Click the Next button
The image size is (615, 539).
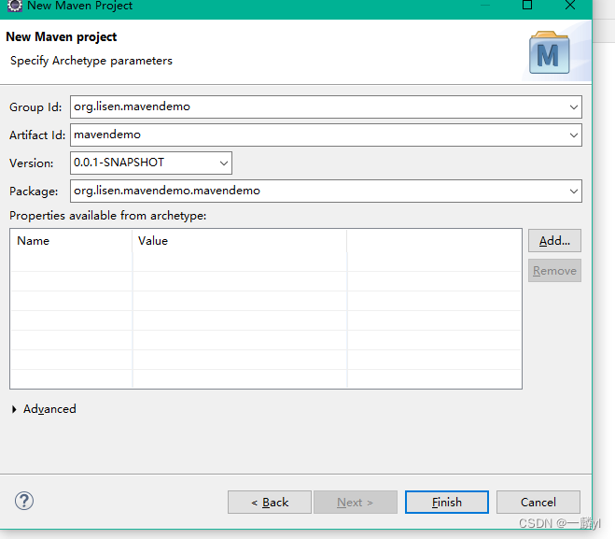tap(356, 502)
